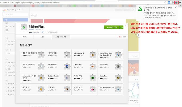
Task: Click the Super Mario Bros. Star Scramble 3 title
Action: 106,54
